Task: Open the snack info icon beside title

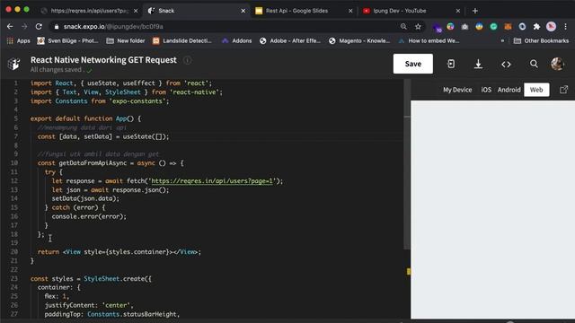Action: coord(188,60)
